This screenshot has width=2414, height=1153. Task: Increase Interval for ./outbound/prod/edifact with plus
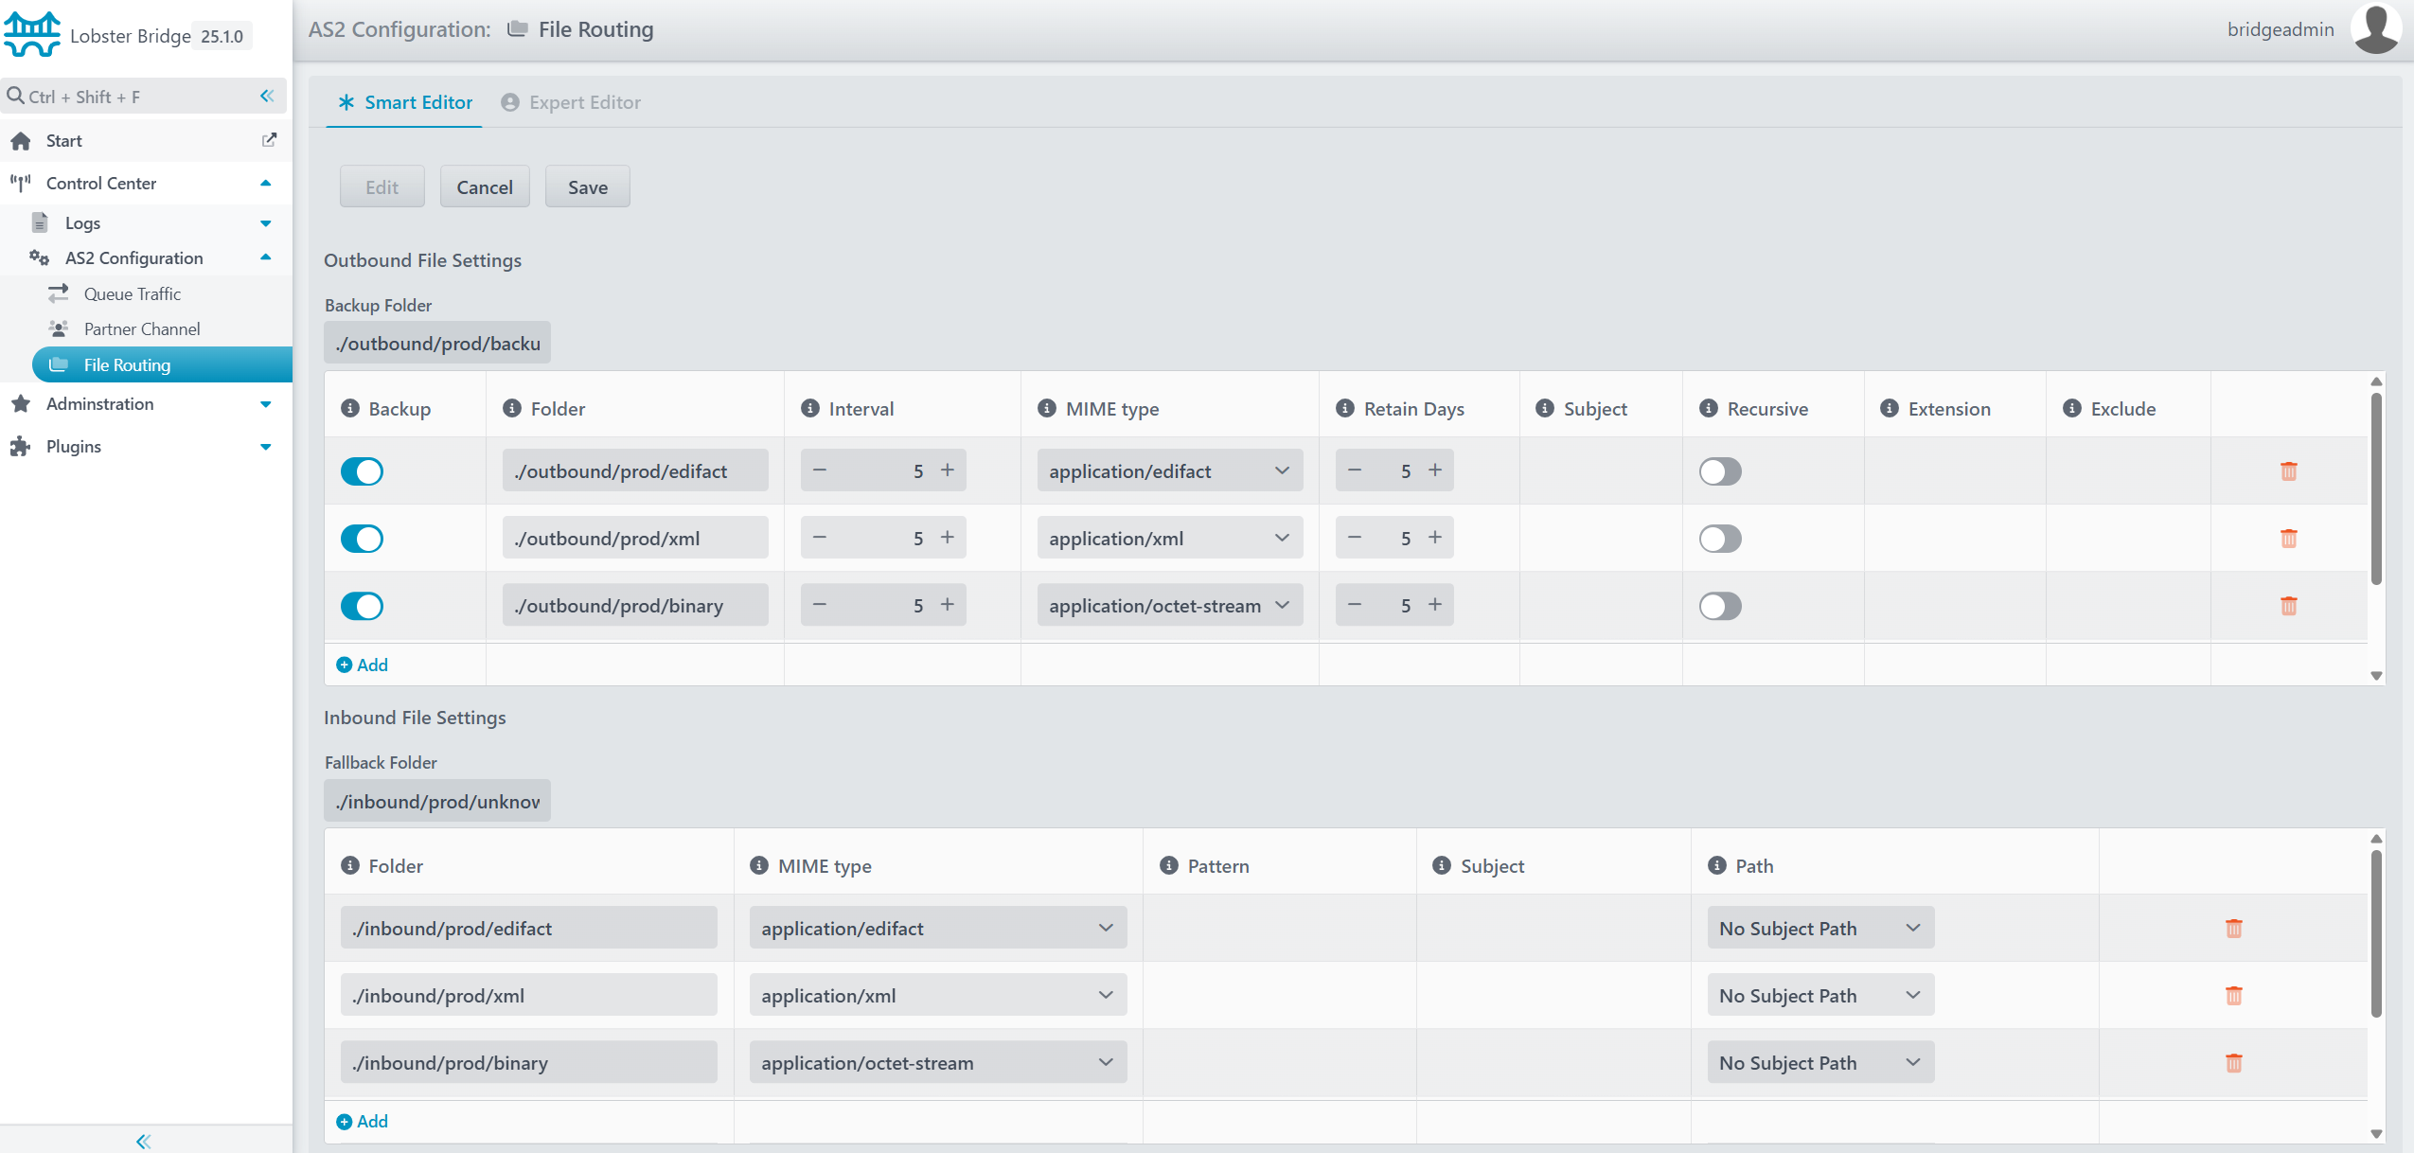click(x=947, y=470)
